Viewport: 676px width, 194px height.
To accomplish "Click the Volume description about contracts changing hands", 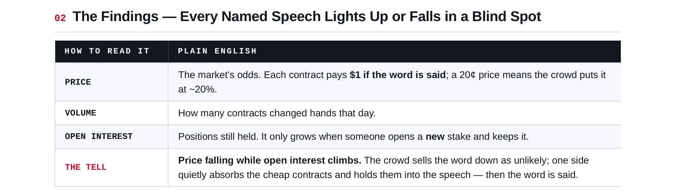I will coord(277,113).
